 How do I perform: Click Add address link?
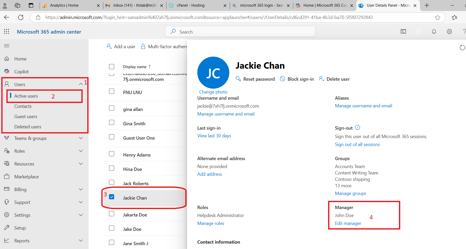(x=210, y=174)
